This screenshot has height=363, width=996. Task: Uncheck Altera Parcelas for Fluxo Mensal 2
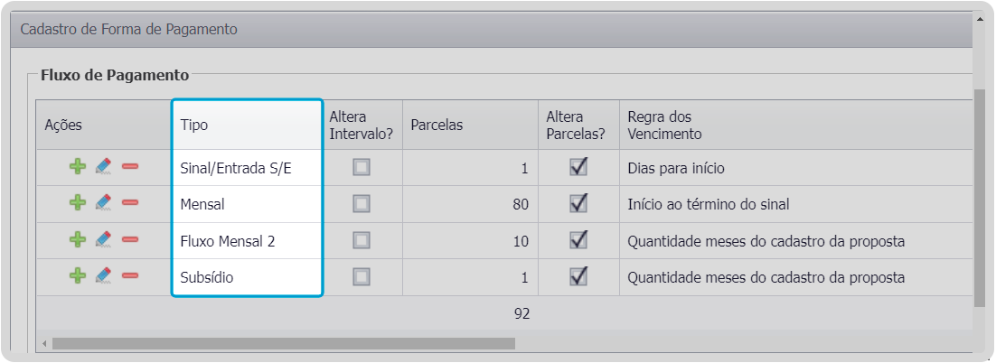[x=578, y=240]
